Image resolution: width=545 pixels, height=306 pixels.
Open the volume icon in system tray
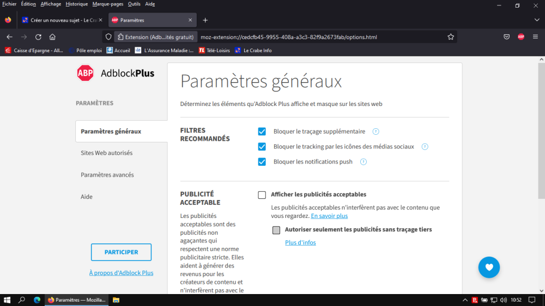pos(504,300)
